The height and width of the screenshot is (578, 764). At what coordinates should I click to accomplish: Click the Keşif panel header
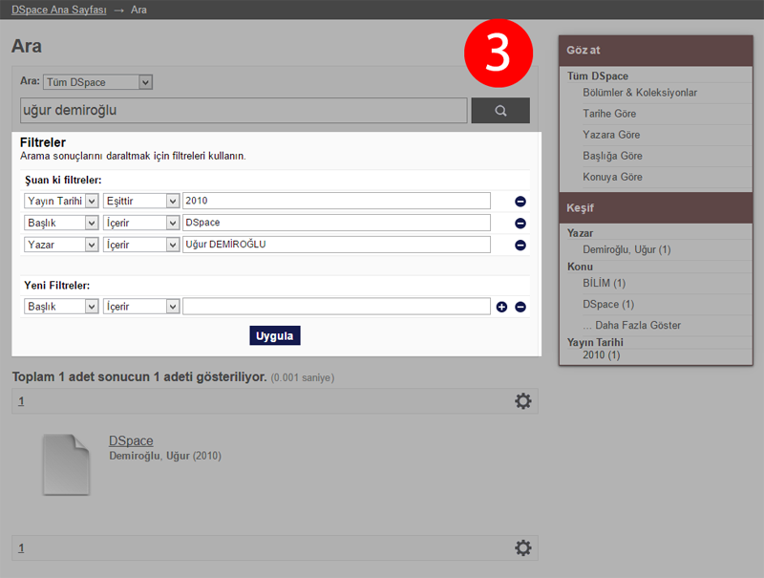(x=656, y=208)
